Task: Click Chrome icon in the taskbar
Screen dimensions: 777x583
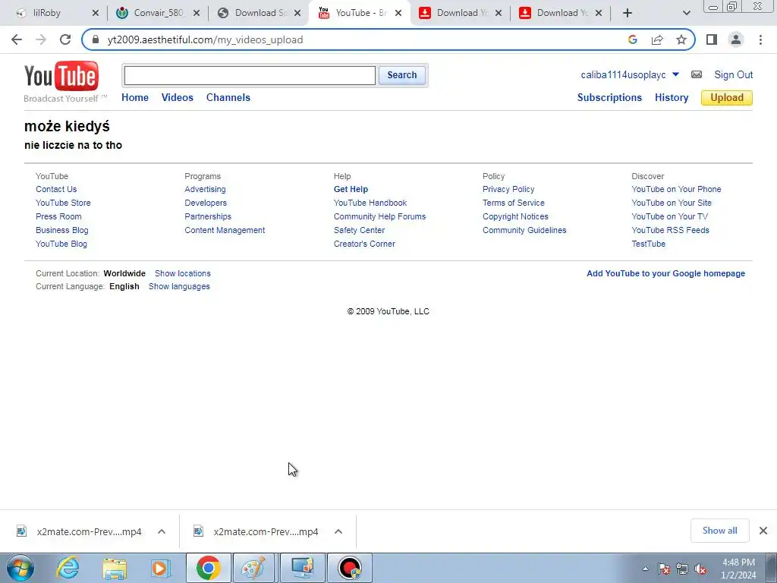Action: point(208,568)
